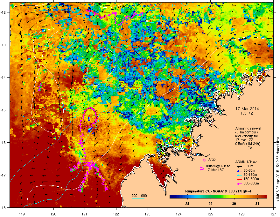Screen dimensions: 280x217
Task: Click the 'drifters@12h to' legend label
Action: [x=218, y=166]
